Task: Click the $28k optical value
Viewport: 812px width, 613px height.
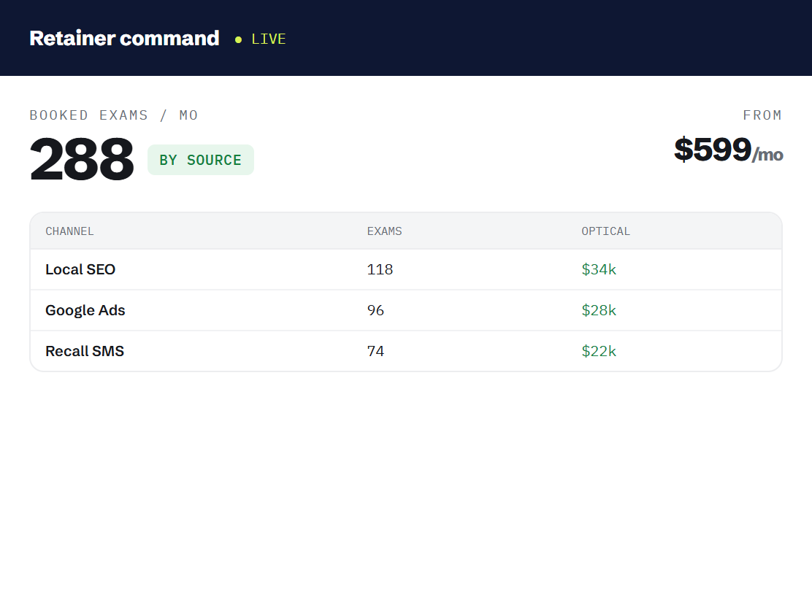Action: [599, 310]
